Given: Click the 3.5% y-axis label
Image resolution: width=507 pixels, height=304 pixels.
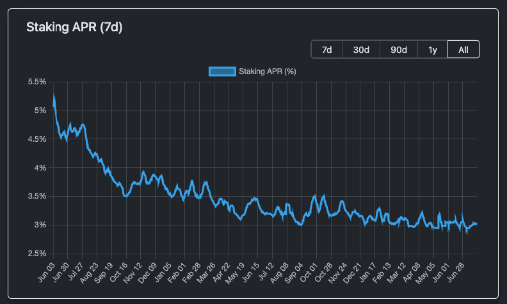Looking at the screenshot, I should [37, 196].
